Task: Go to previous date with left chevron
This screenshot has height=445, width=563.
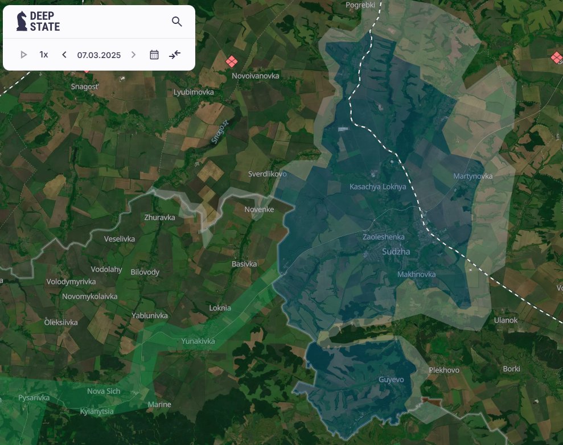Action: 64,55
